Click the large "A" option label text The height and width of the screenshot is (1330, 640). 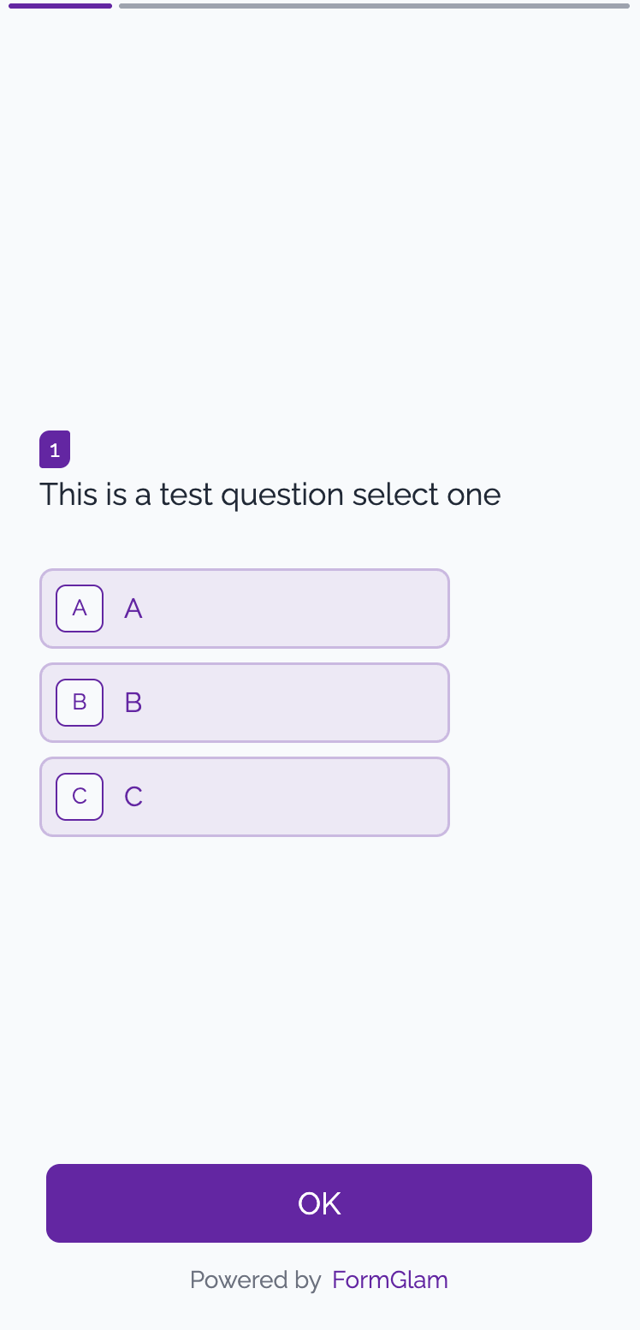coord(133,609)
